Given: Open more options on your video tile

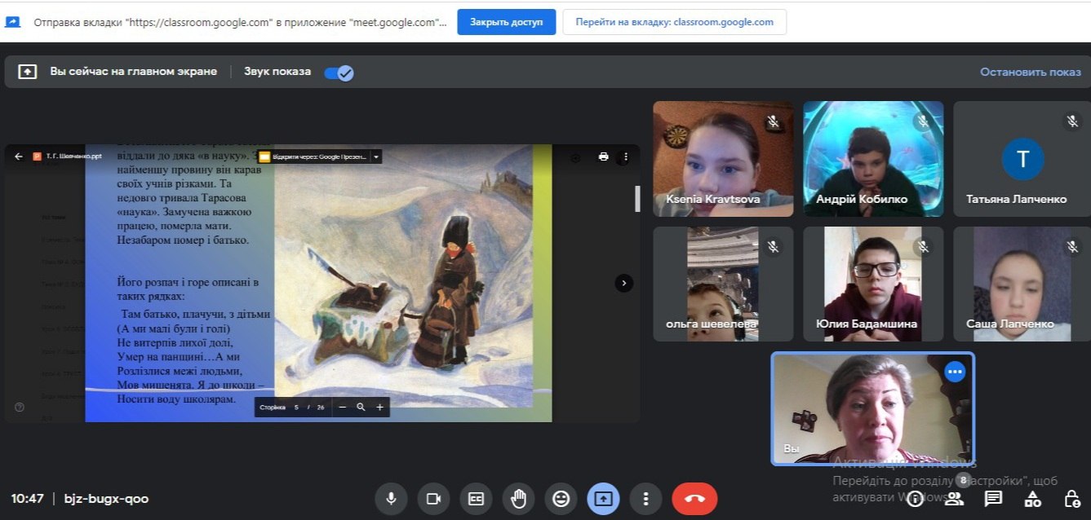Looking at the screenshot, I should tap(955, 372).
